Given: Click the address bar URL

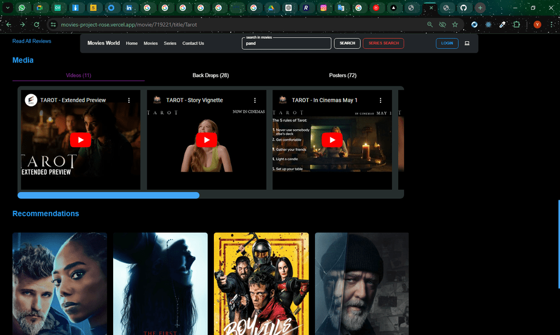Looking at the screenshot, I should tap(129, 25).
